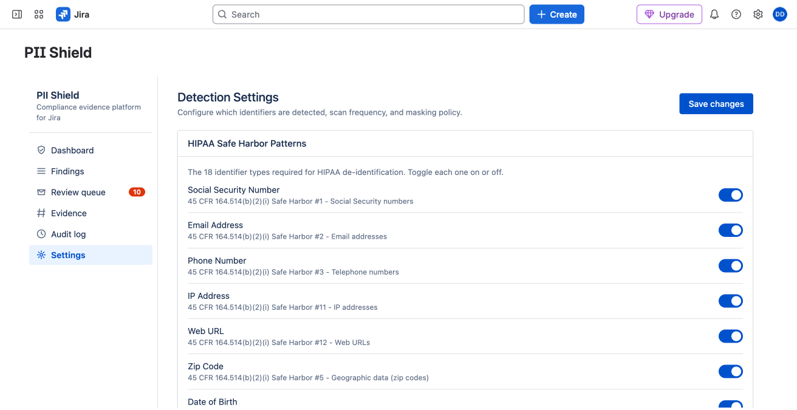Click the PII Shield page title
Image resolution: width=797 pixels, height=410 pixels.
click(58, 53)
